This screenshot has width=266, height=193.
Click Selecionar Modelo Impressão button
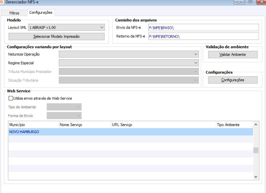(56, 36)
